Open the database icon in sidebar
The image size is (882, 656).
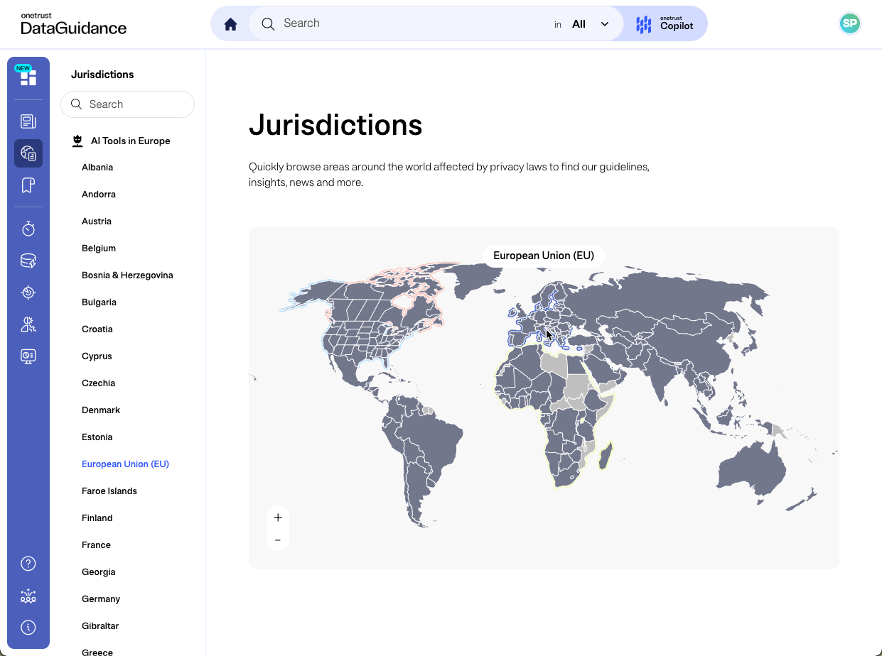(28, 261)
